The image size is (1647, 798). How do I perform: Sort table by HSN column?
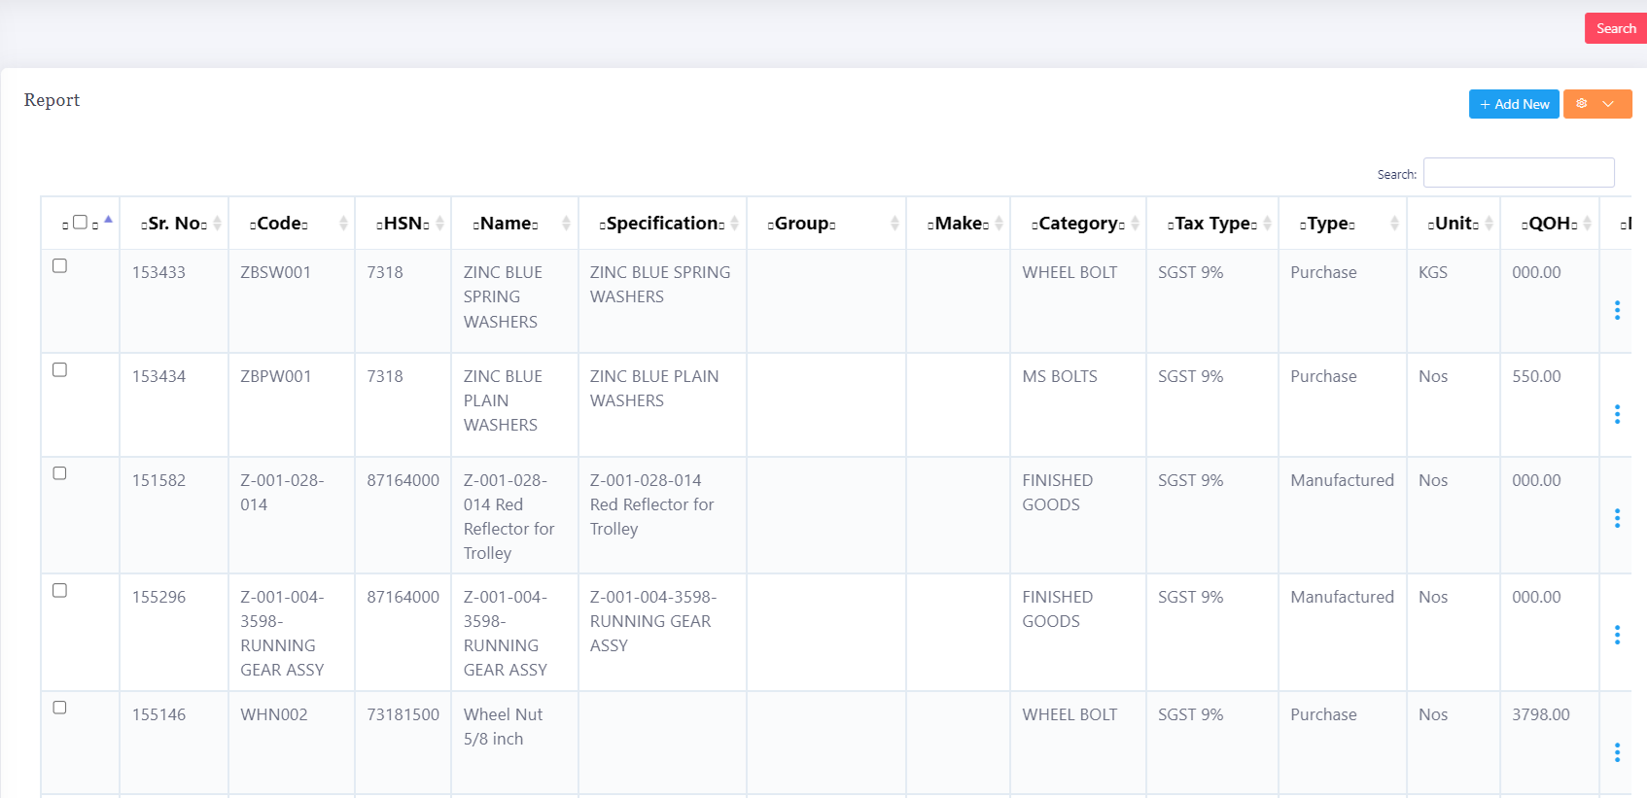click(x=403, y=224)
